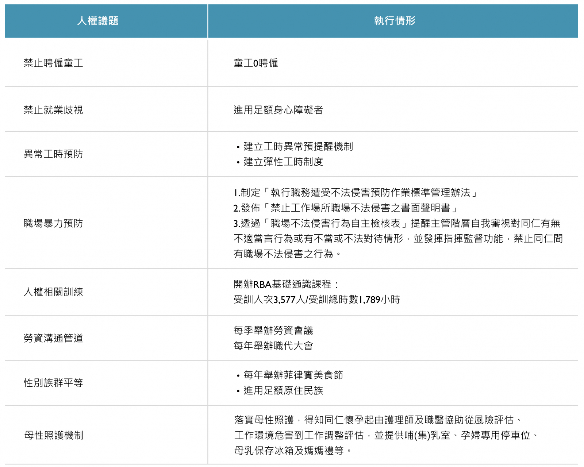Click the 進用足額身心障礙者 text
The image size is (584, 467).
[278, 110]
